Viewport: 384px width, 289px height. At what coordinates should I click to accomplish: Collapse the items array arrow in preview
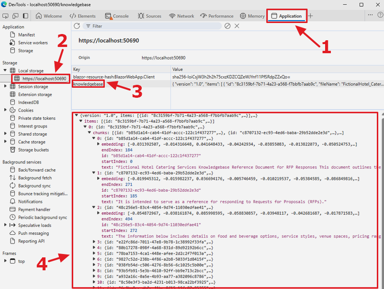(81, 121)
